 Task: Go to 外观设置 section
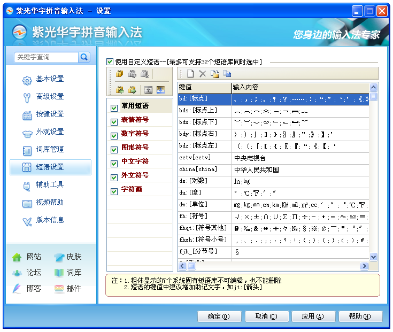pos(50,132)
